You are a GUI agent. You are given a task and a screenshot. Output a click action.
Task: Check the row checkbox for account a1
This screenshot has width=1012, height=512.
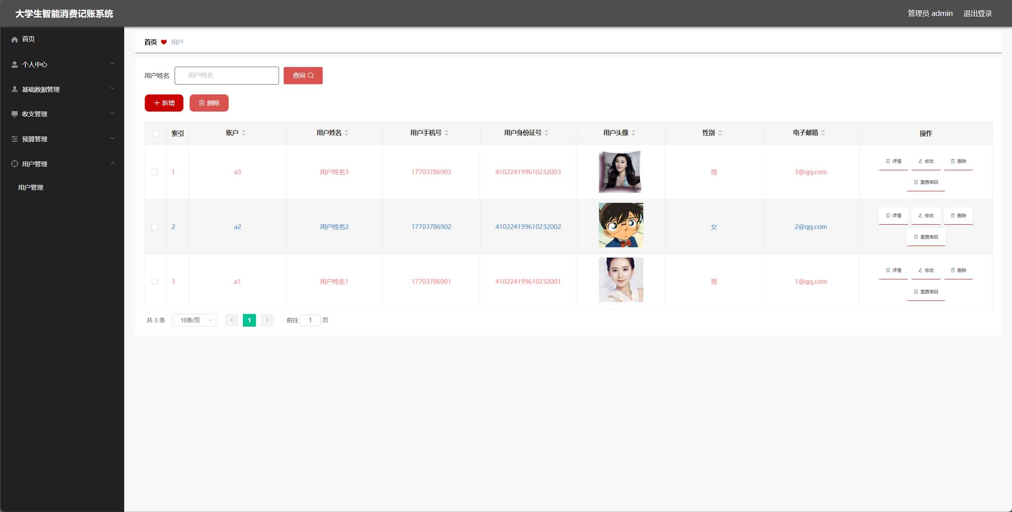point(155,282)
